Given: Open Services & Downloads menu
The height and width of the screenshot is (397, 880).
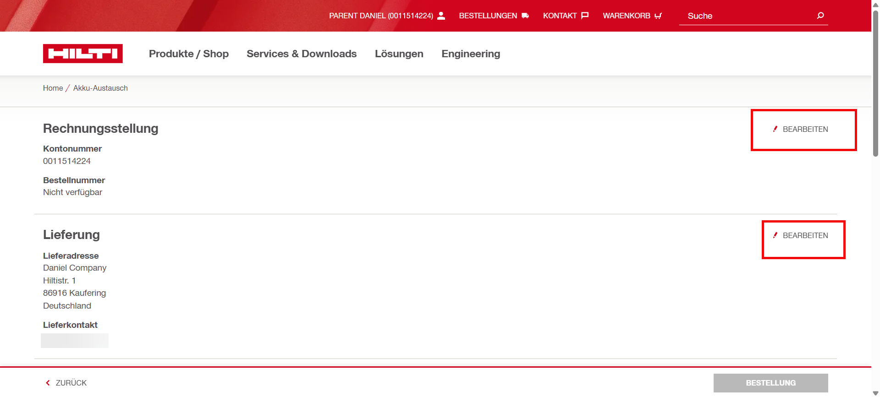Looking at the screenshot, I should (x=301, y=54).
